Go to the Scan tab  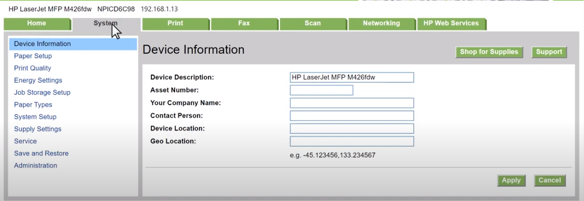(312, 23)
